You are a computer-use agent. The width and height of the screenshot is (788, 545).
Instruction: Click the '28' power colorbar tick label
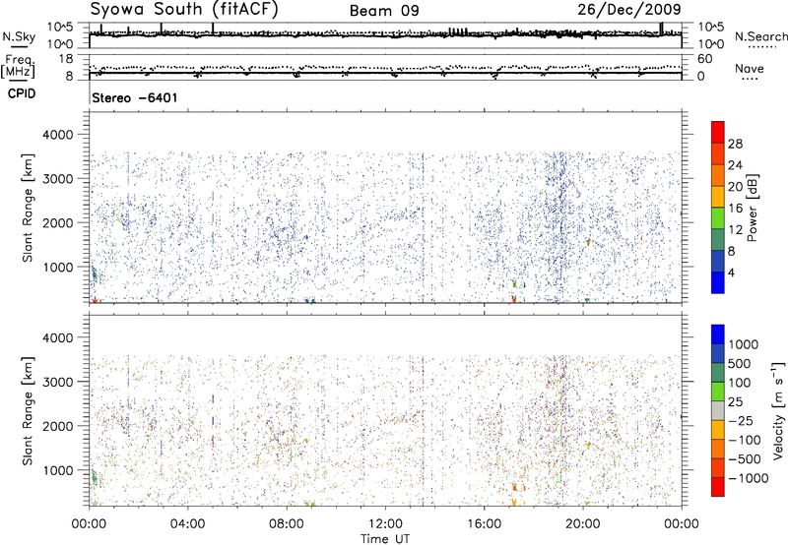(735, 144)
